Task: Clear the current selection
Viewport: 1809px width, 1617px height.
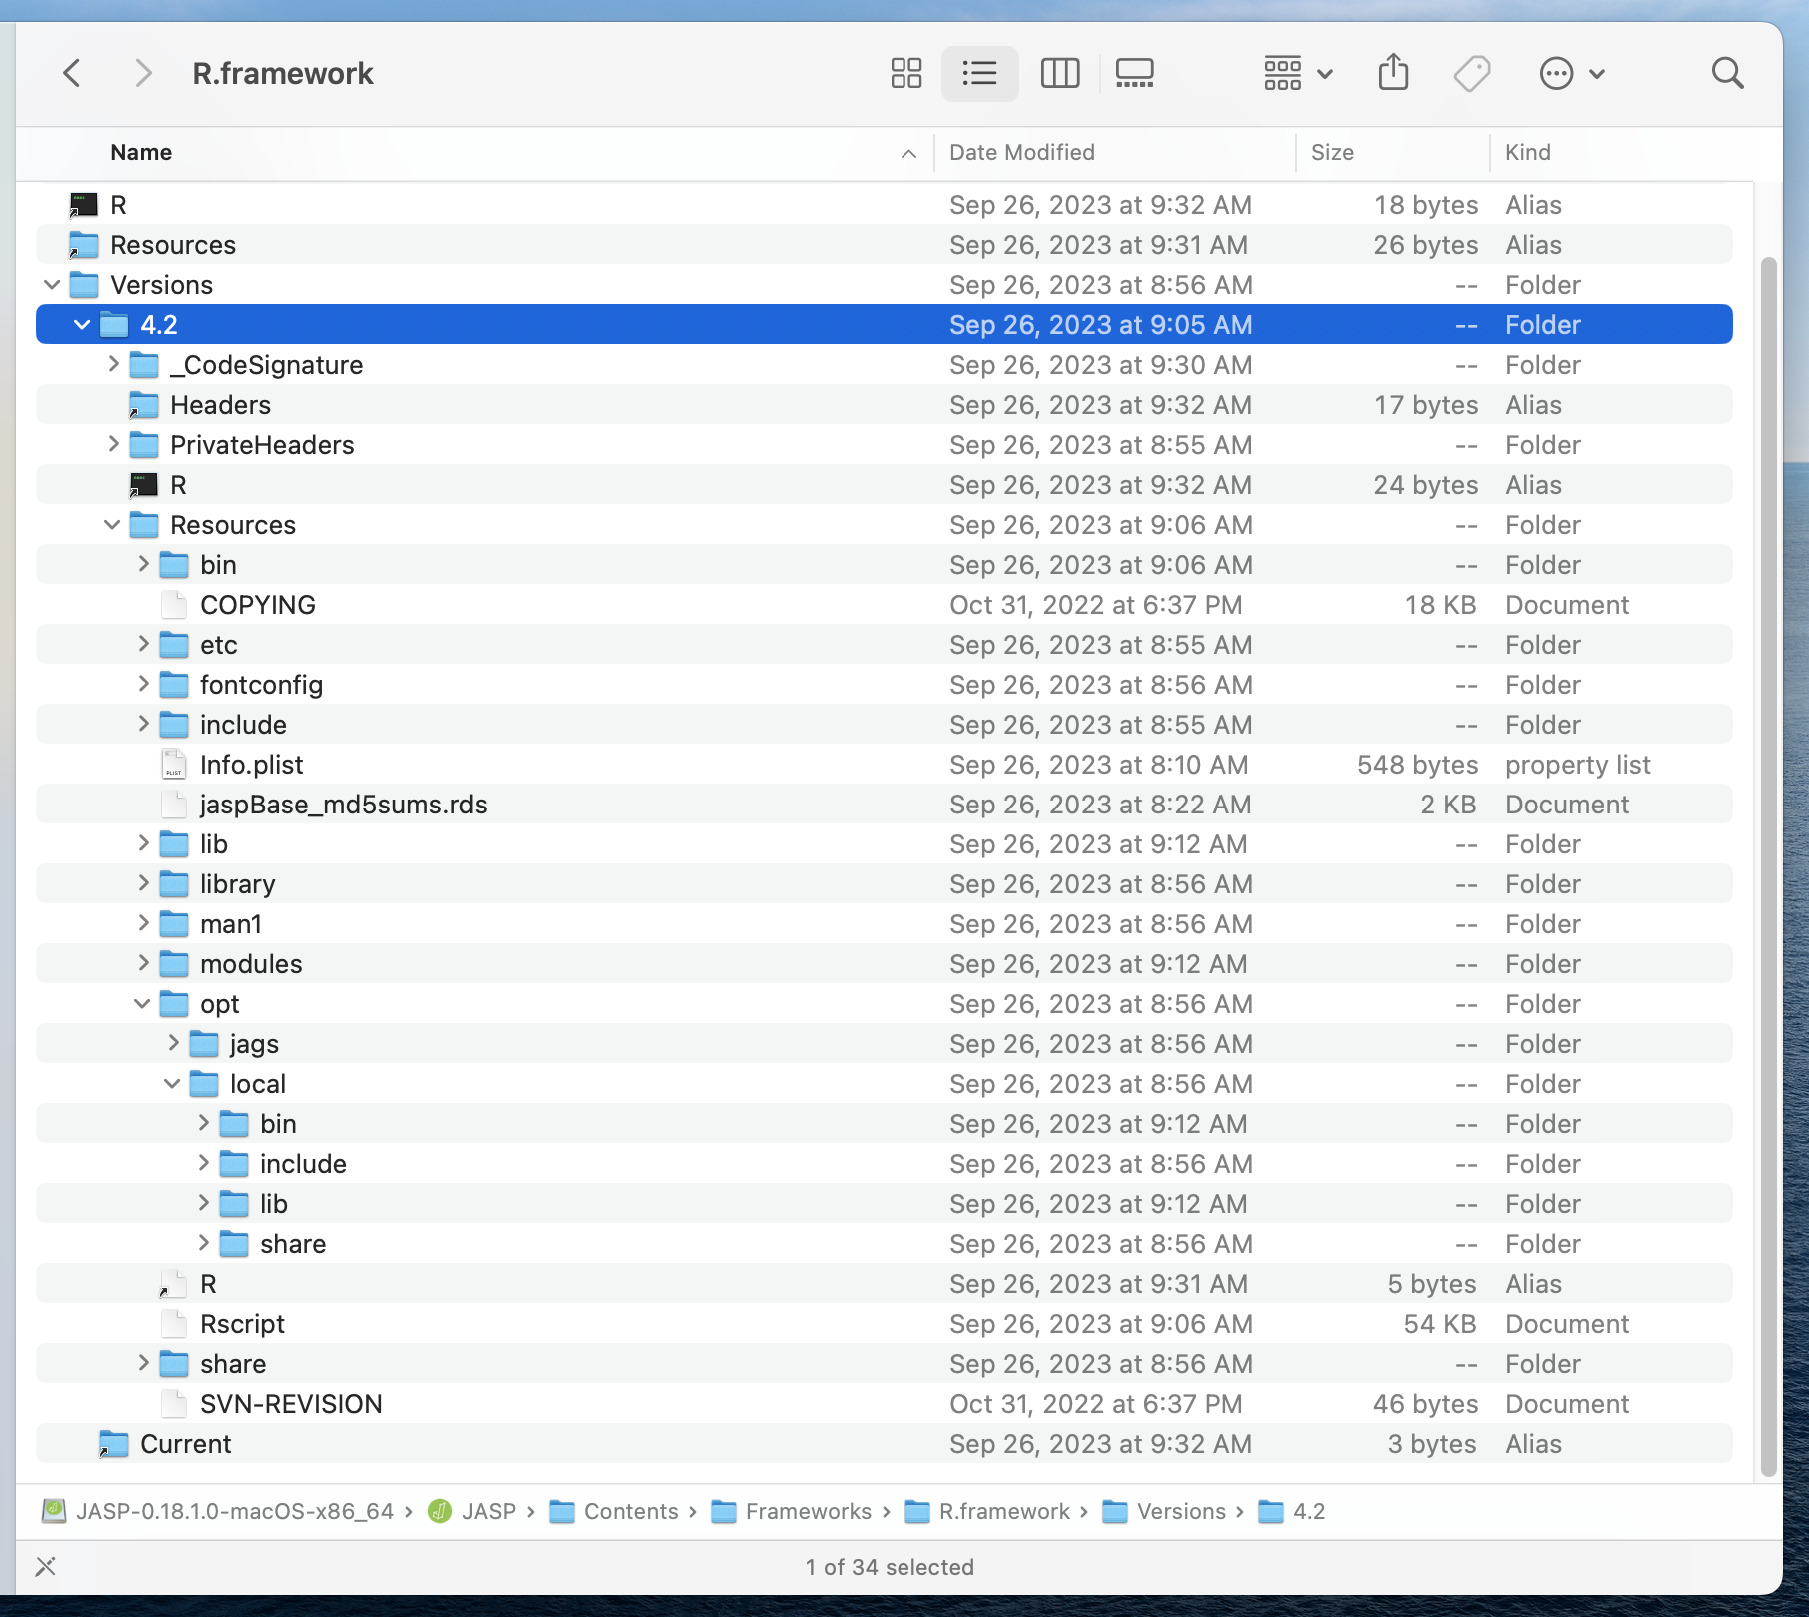Action: click(x=45, y=1566)
